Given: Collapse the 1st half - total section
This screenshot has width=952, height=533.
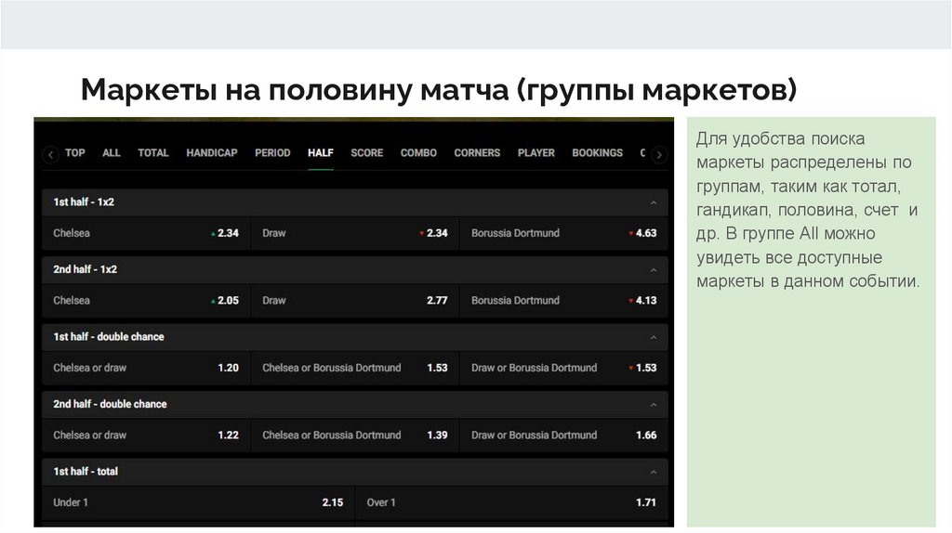Looking at the screenshot, I should pos(654,472).
